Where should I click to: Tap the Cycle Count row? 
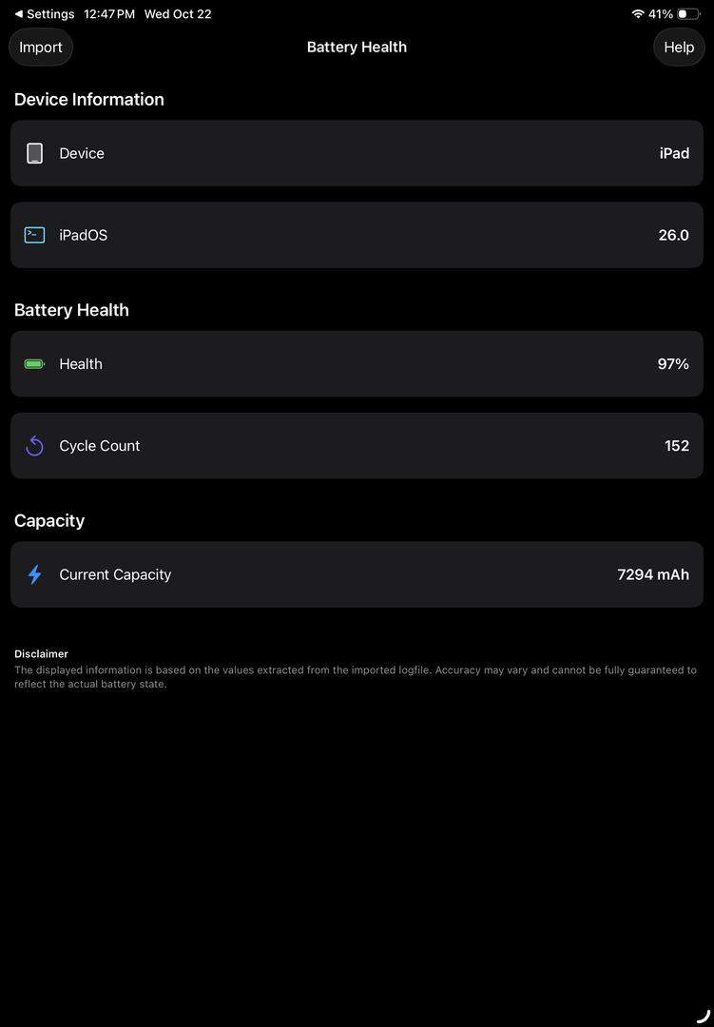tap(357, 446)
